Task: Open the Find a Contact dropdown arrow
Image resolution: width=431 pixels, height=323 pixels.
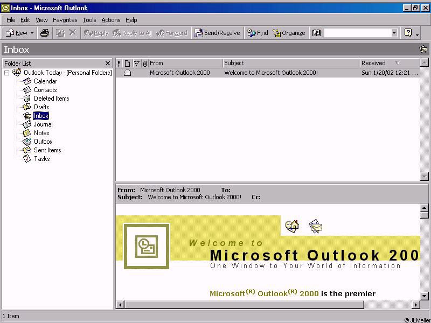Action: point(394,33)
